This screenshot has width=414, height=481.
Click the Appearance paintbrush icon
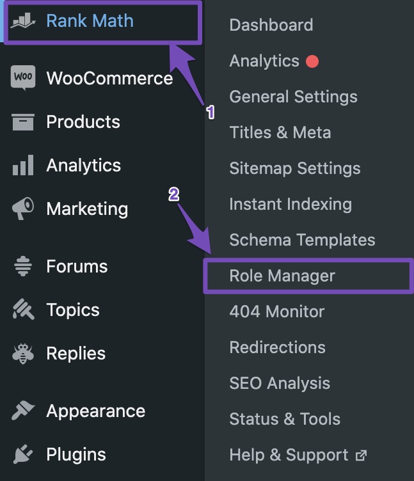click(x=23, y=411)
